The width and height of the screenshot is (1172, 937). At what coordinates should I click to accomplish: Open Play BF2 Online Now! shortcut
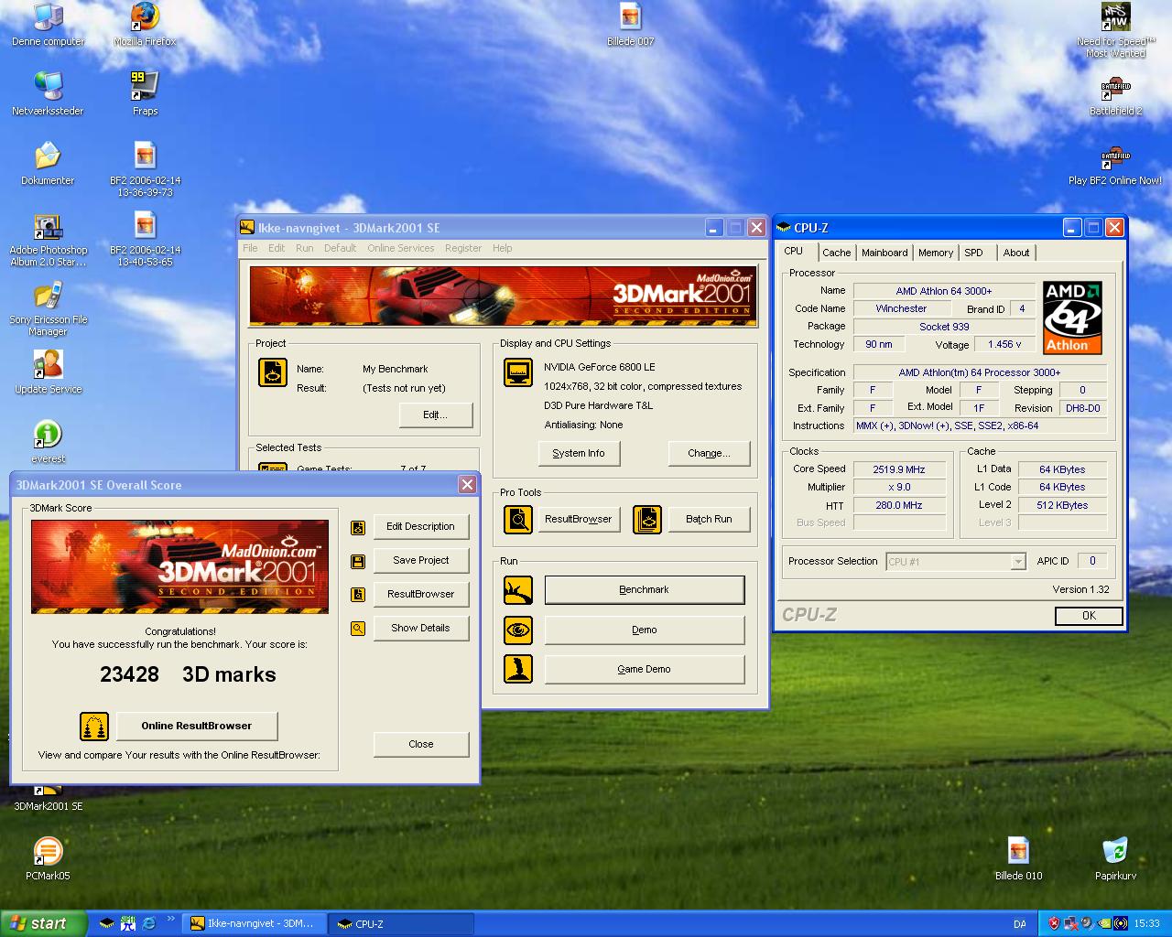1115,164
